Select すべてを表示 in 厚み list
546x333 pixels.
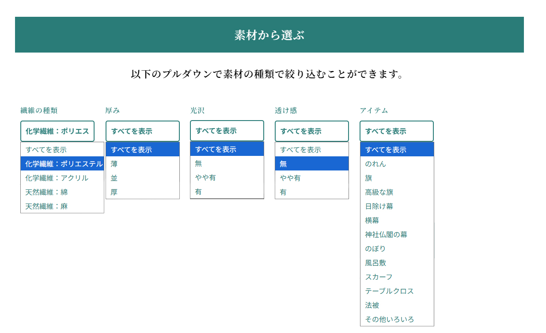click(x=143, y=150)
